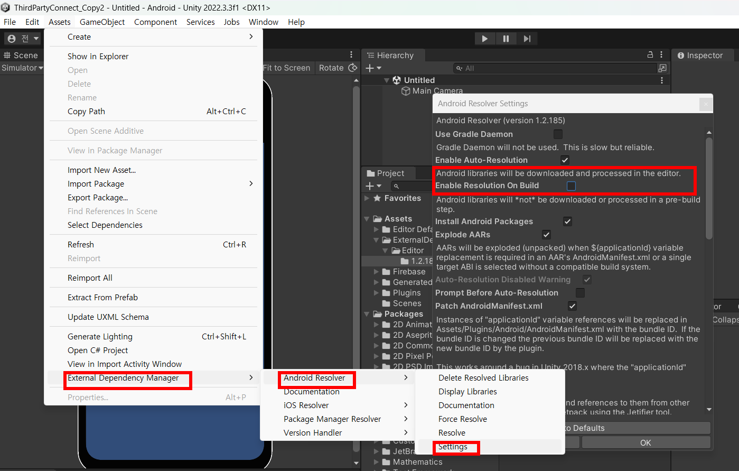The height and width of the screenshot is (471, 739).
Task: Click the Mathematics package folder icon
Action: pyautogui.click(x=386, y=462)
